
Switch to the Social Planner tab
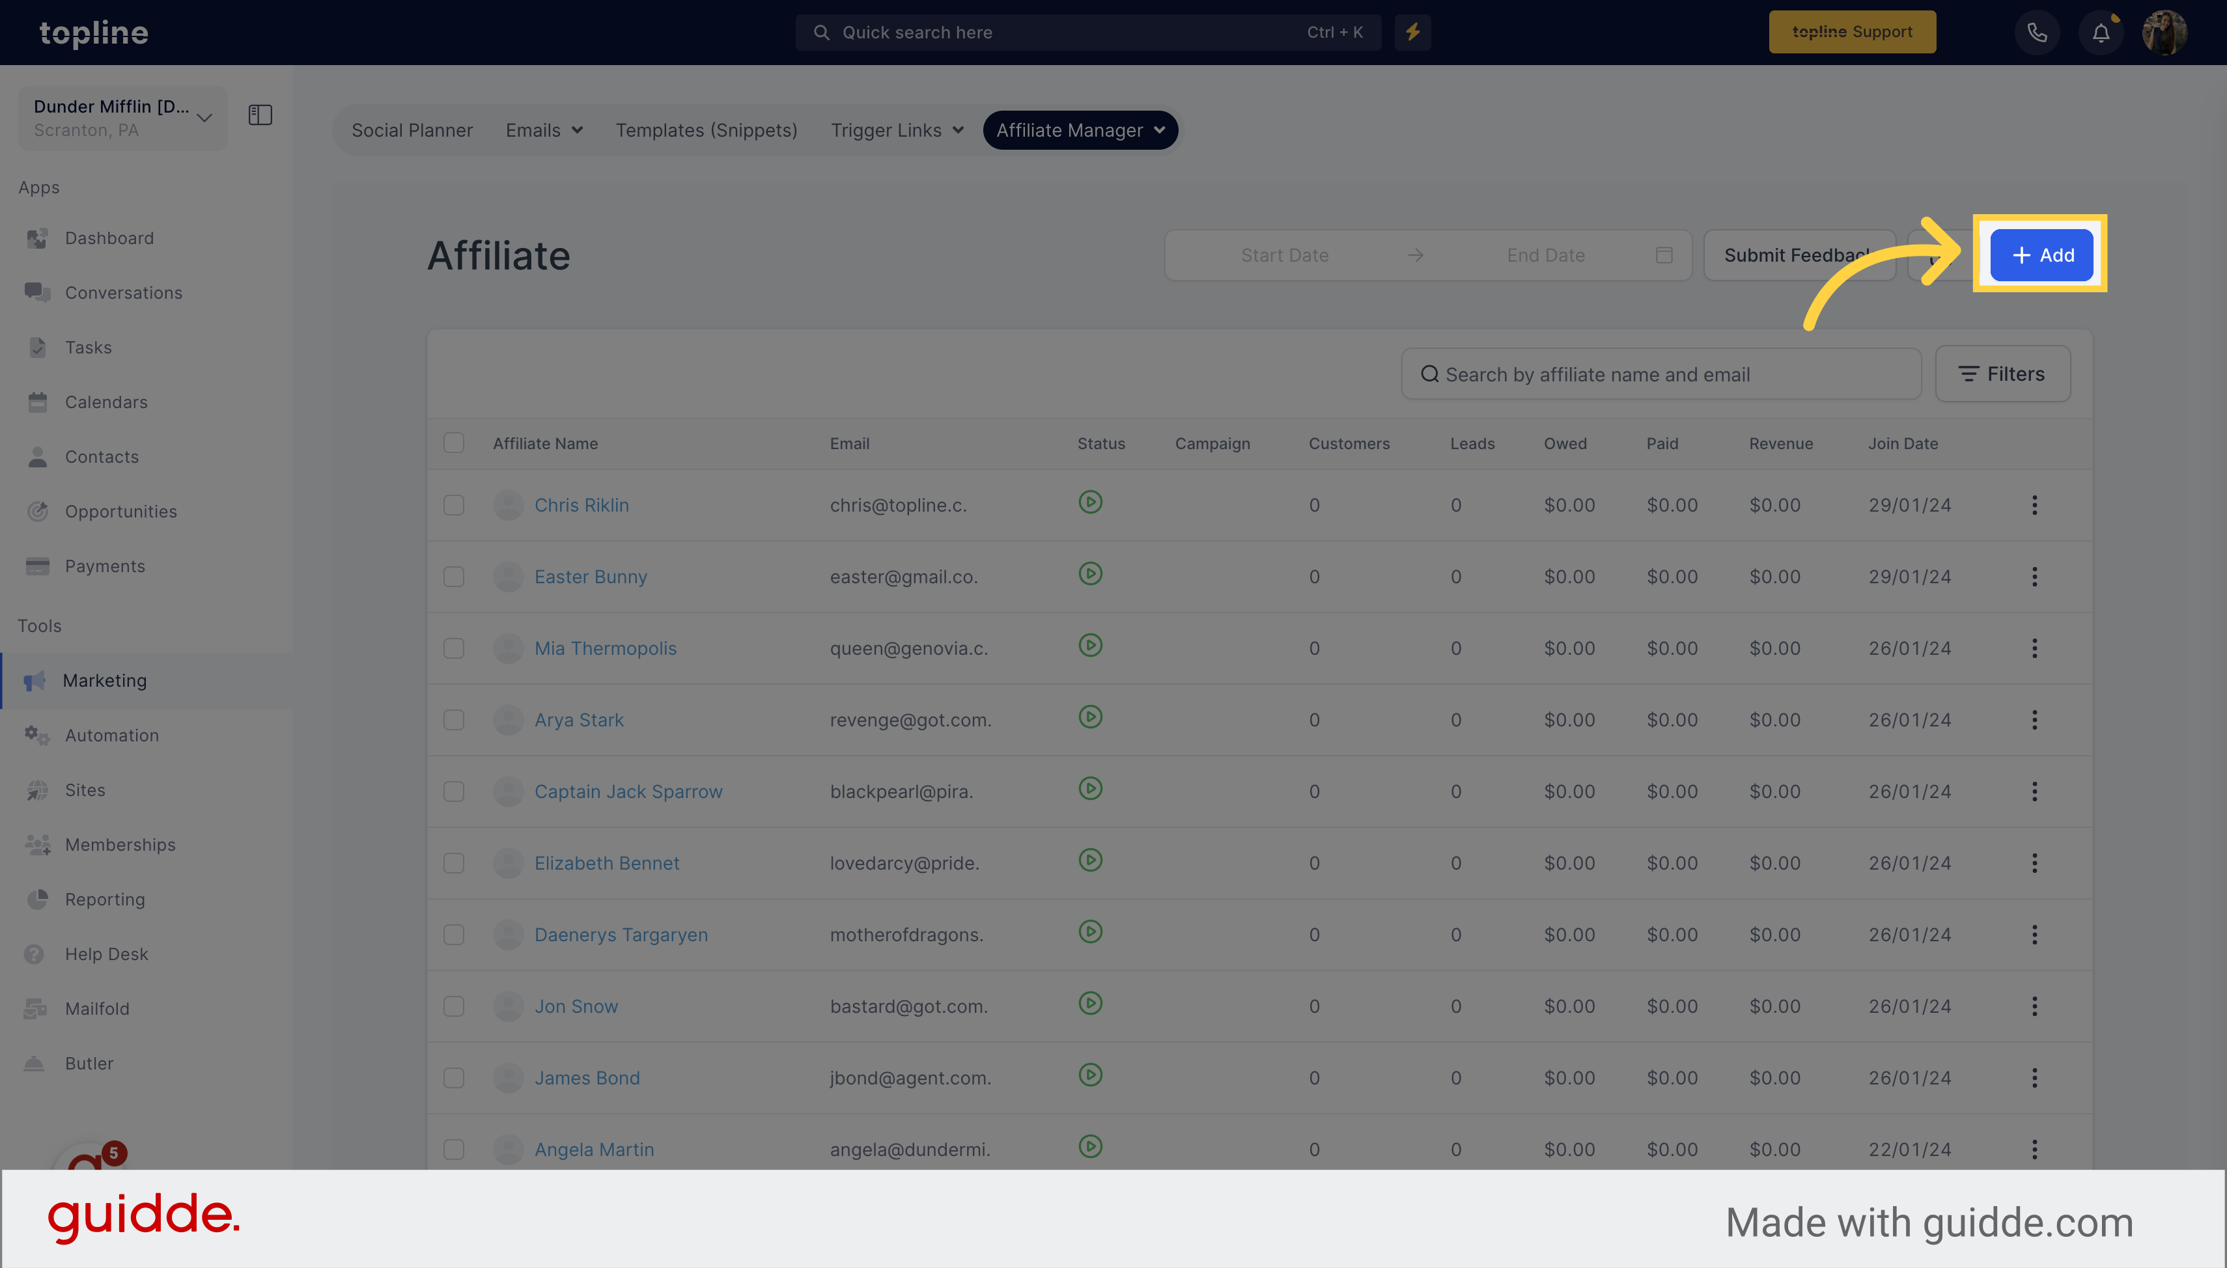click(412, 131)
